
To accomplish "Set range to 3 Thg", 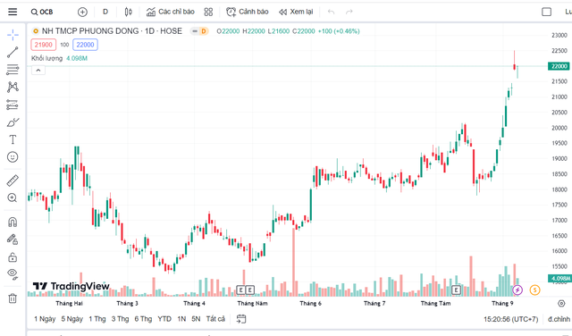I will pyautogui.click(x=120, y=319).
